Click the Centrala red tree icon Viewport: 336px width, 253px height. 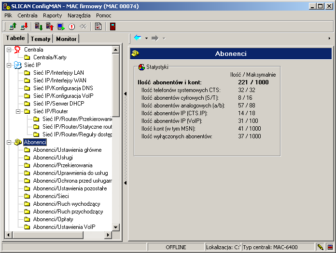pos(17,50)
